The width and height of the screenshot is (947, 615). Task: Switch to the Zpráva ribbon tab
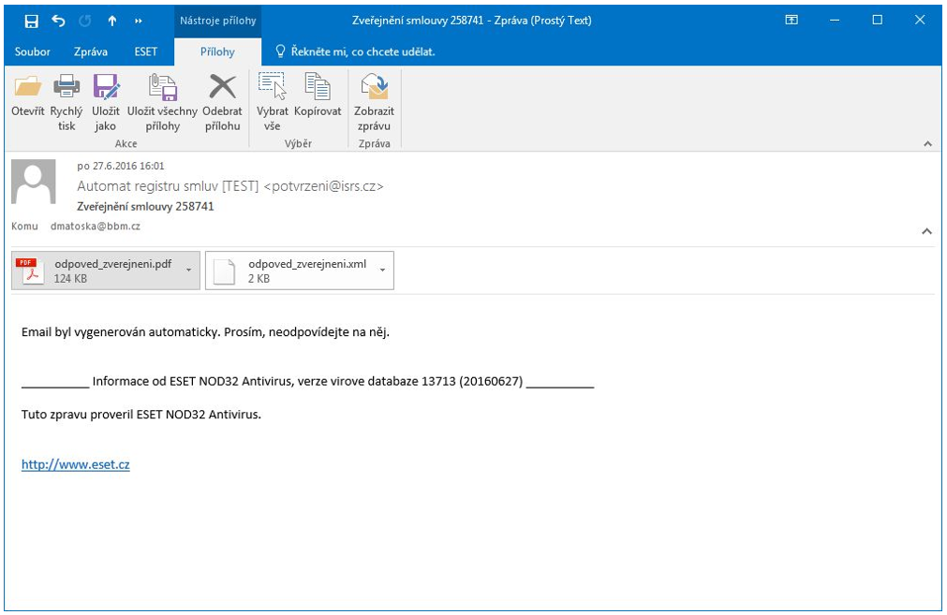point(91,51)
